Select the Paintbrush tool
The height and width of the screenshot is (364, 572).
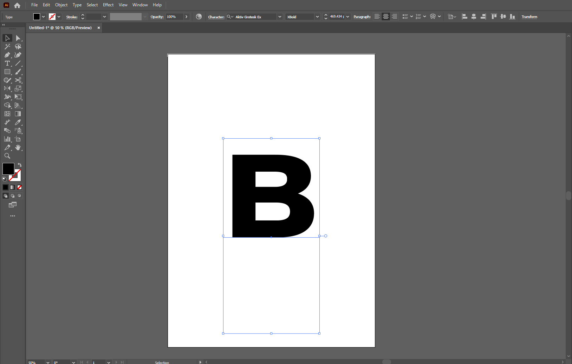[18, 72]
